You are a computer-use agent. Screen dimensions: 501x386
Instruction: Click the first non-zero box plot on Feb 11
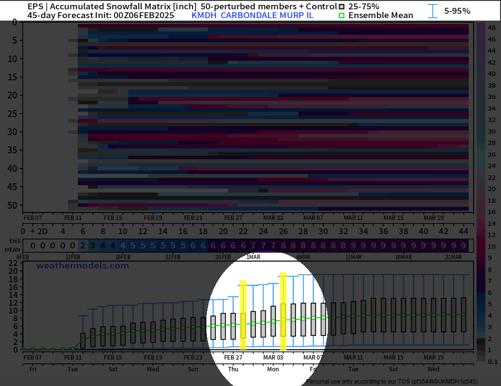point(83,340)
